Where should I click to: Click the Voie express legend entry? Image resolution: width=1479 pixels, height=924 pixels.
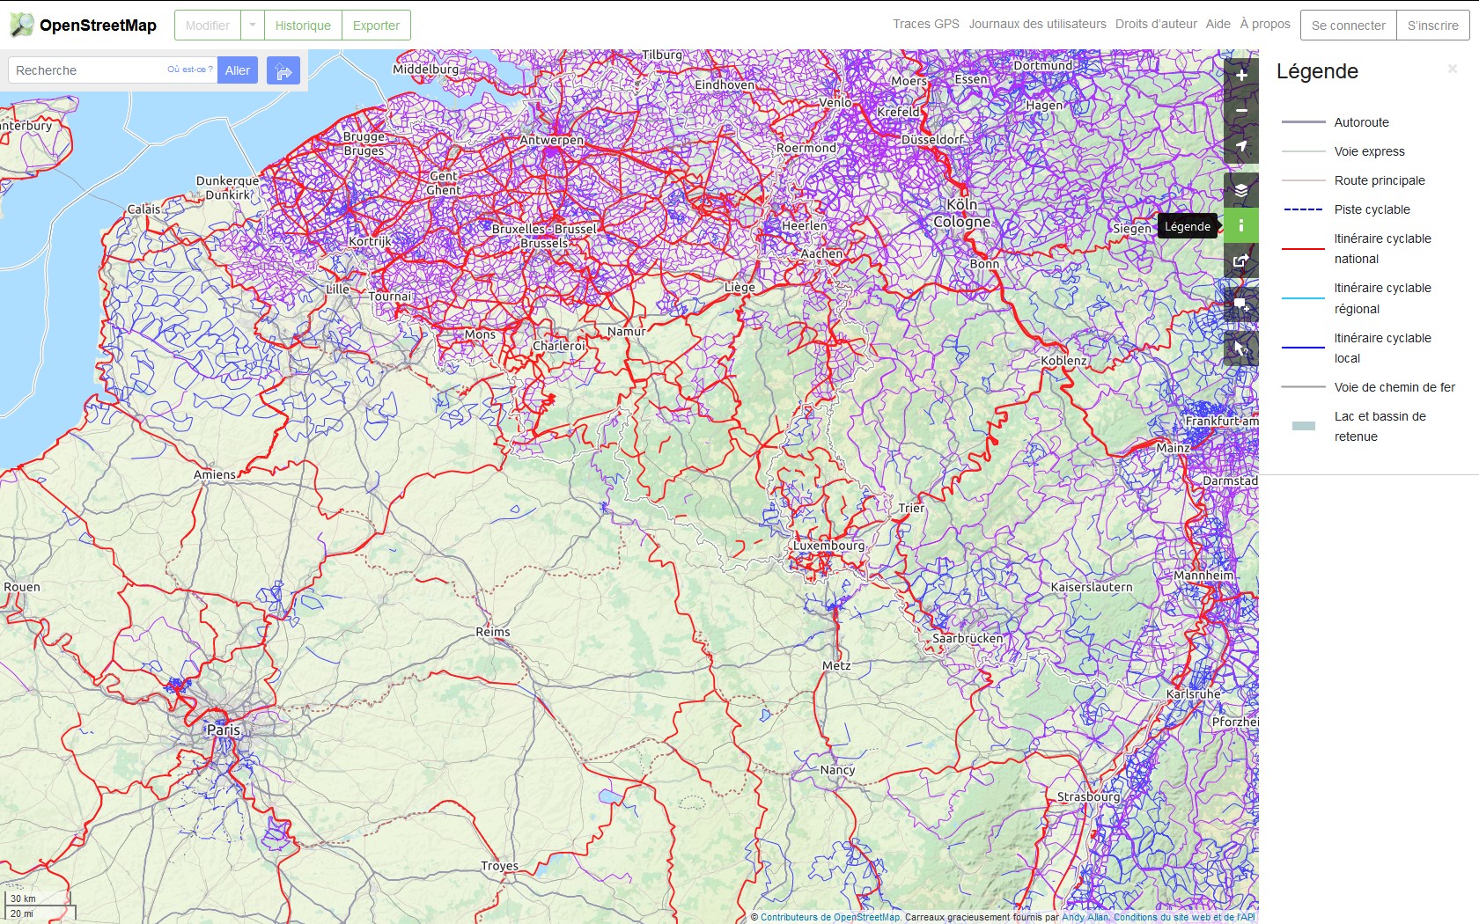(1369, 151)
